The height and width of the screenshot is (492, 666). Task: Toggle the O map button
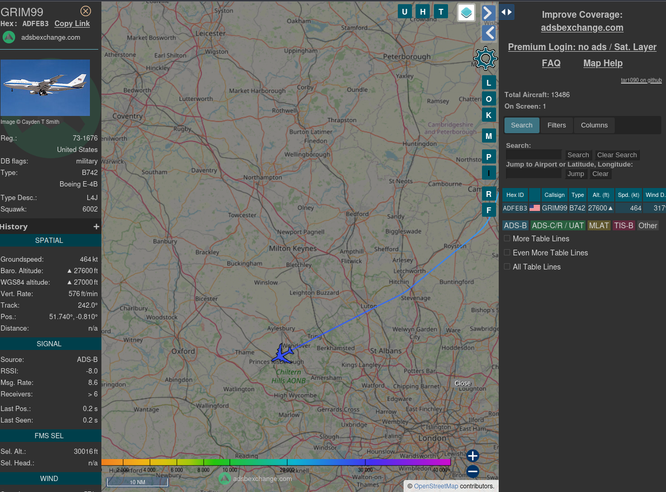[489, 99]
